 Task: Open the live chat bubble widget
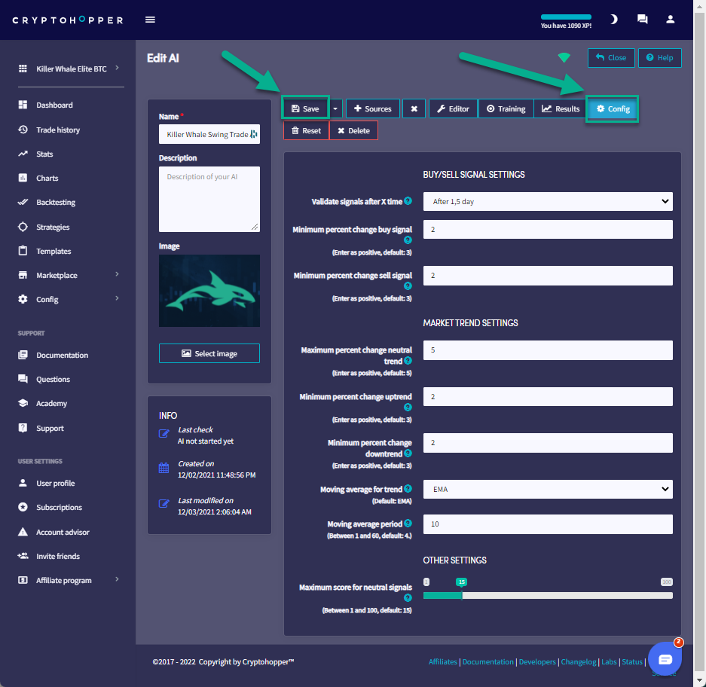pyautogui.click(x=665, y=658)
